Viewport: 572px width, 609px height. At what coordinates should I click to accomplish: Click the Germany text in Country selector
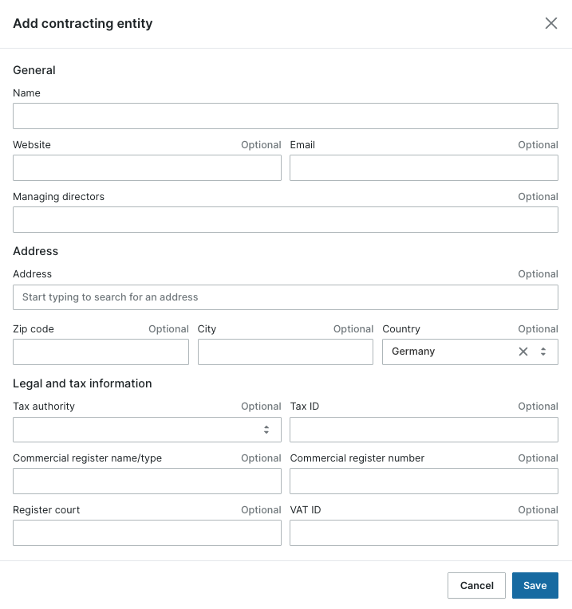pyautogui.click(x=413, y=352)
